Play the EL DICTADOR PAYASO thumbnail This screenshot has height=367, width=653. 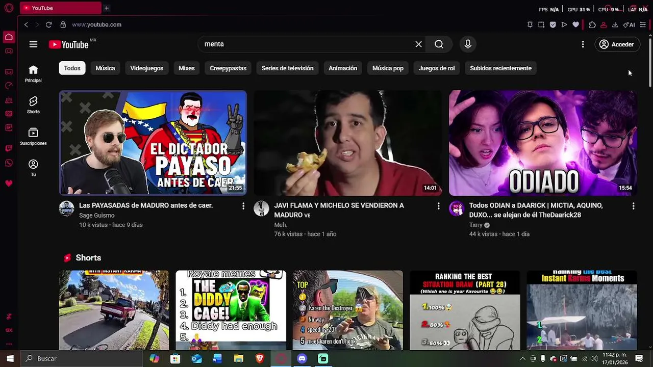[153, 143]
